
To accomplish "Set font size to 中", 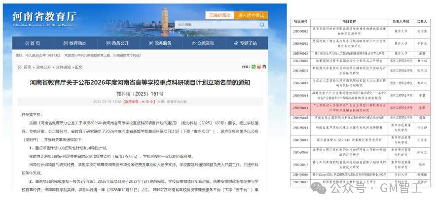I will click(x=147, y=102).
